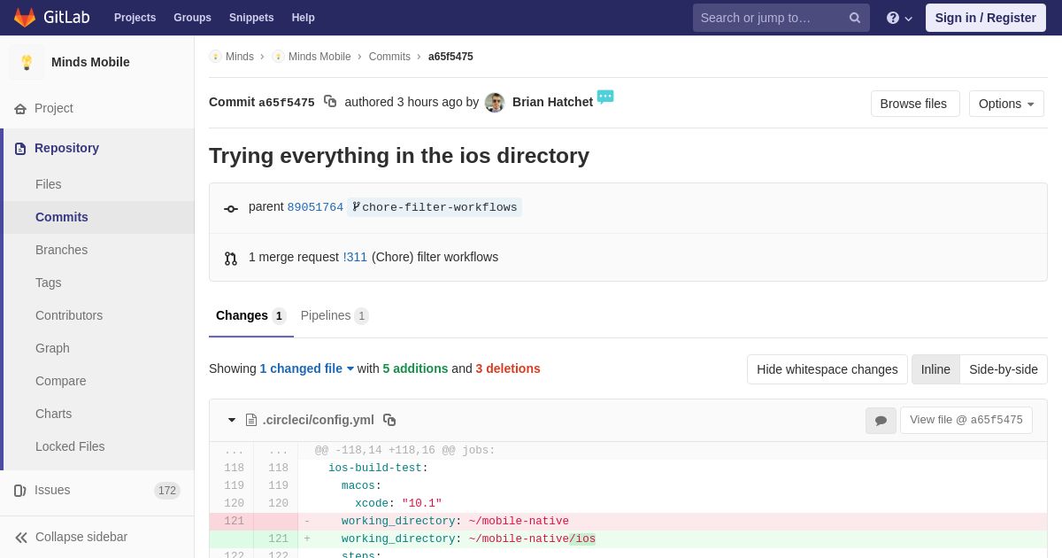Click the Sign in / Register button
The image size is (1062, 558).
986,18
